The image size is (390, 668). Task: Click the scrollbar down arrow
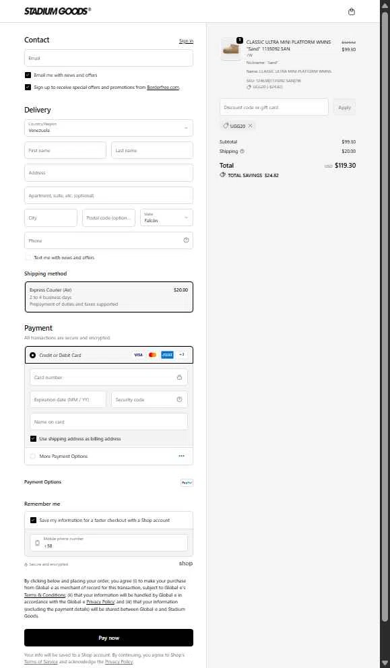click(x=385, y=663)
